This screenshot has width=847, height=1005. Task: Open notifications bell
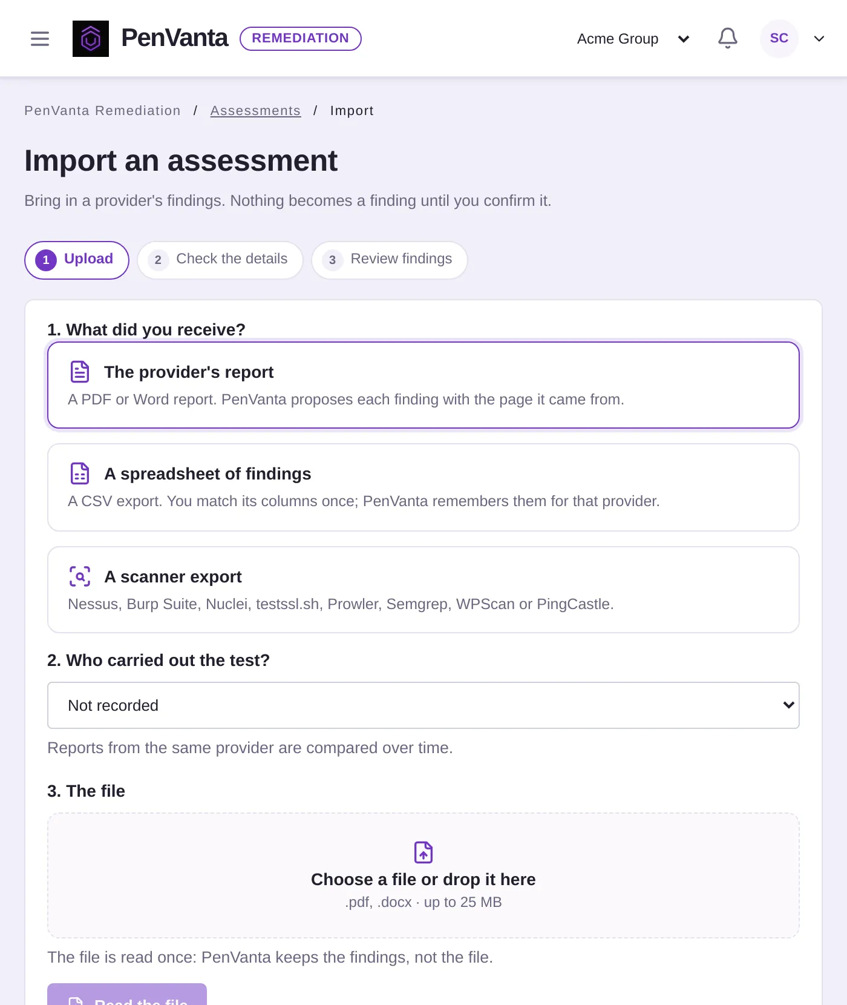click(728, 39)
